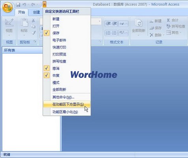The height and width of the screenshot is (158, 188).
Task: Open the font group dialog launcher
Action: tap(100, 41)
